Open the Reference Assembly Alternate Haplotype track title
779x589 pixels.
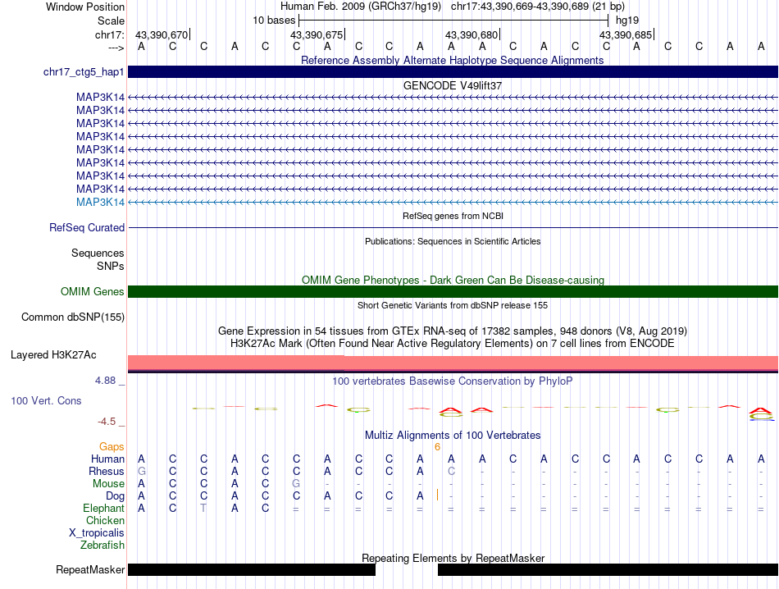tap(452, 60)
